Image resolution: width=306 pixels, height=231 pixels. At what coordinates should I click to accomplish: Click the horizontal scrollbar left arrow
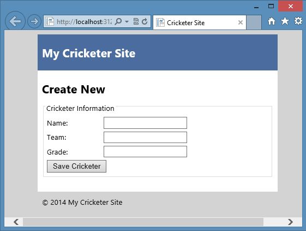(16, 222)
